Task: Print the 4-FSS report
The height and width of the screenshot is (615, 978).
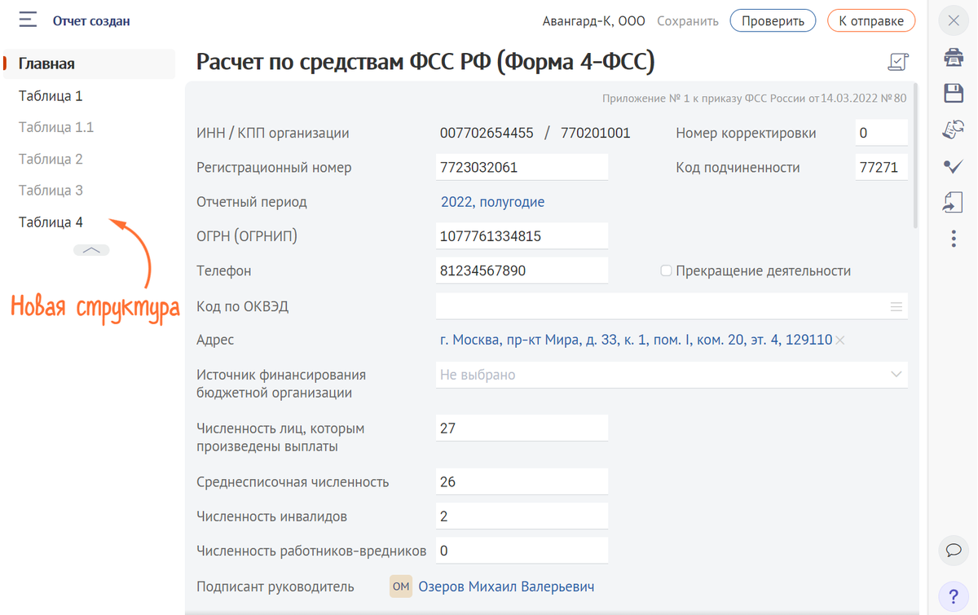Action: (x=954, y=58)
